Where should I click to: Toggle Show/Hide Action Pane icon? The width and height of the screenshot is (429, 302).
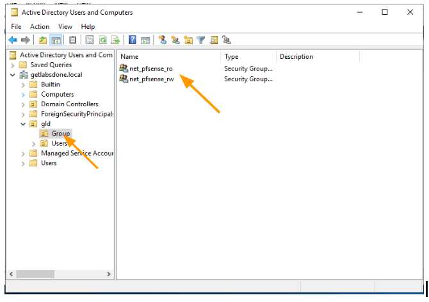[x=145, y=40]
